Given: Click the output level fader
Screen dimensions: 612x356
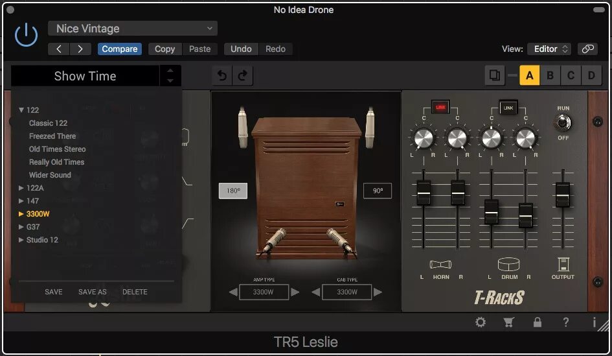Looking at the screenshot, I should point(562,195).
